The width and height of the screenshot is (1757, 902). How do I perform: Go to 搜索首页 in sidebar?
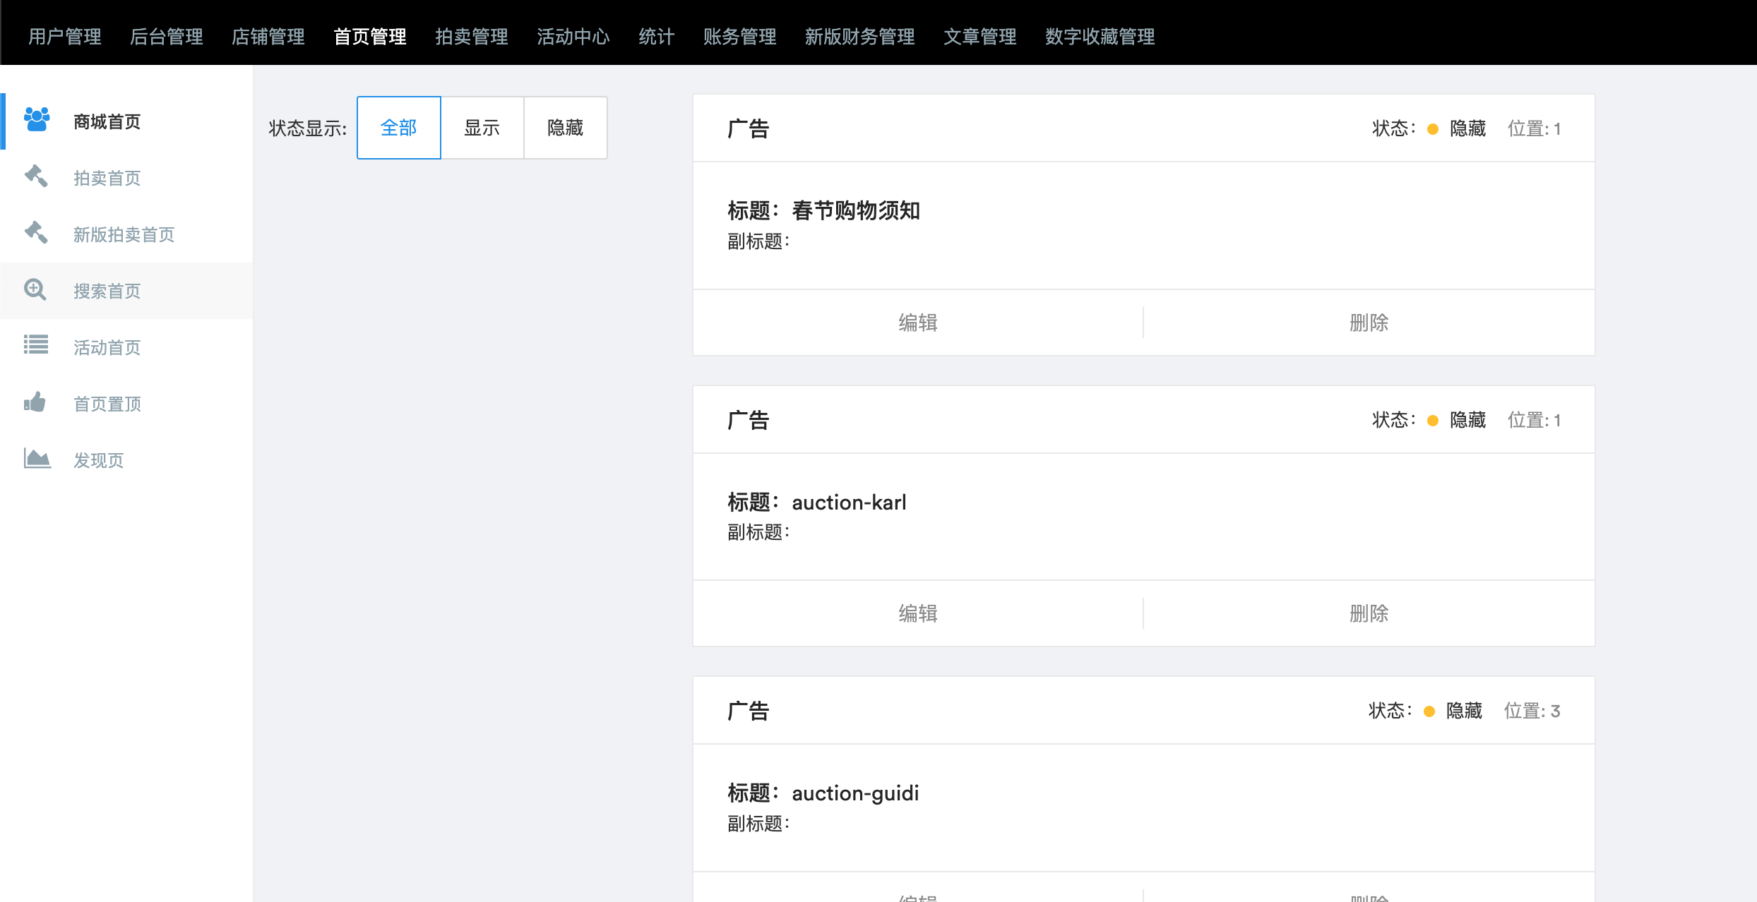pos(127,291)
